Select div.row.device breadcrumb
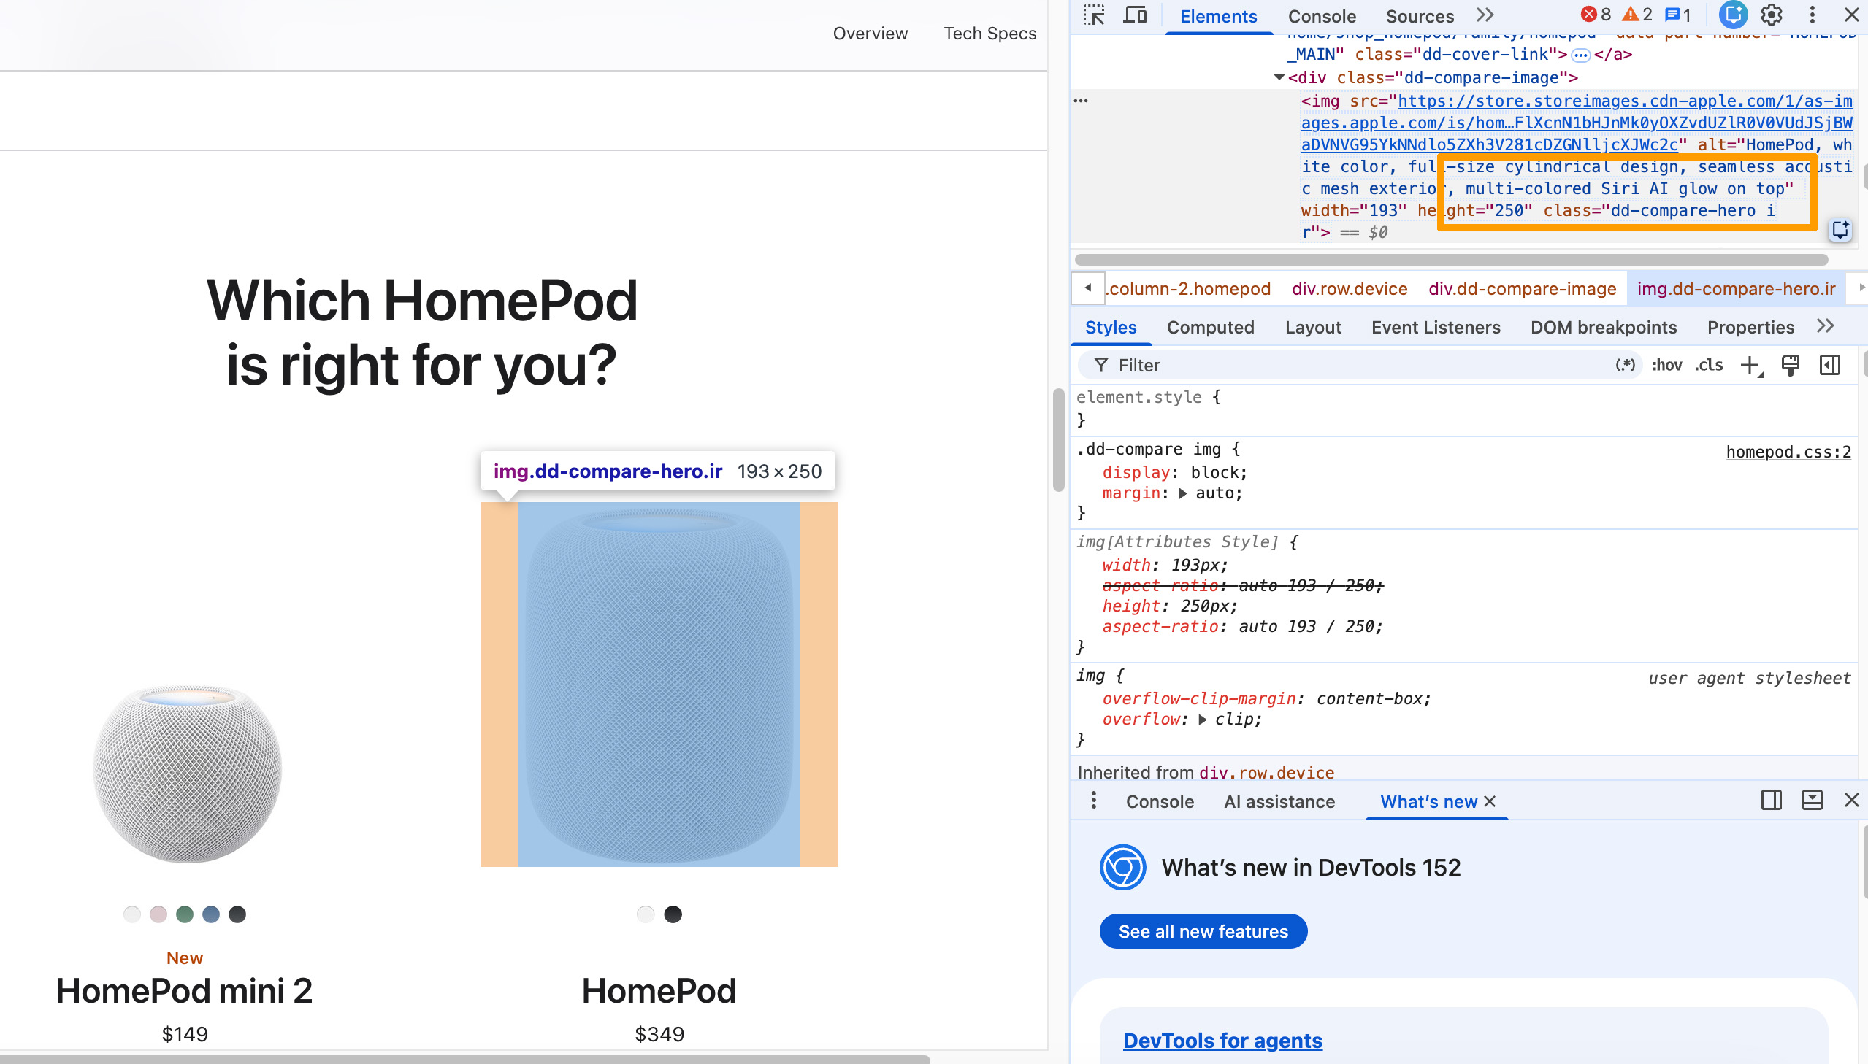The height and width of the screenshot is (1064, 1868). (x=1349, y=289)
